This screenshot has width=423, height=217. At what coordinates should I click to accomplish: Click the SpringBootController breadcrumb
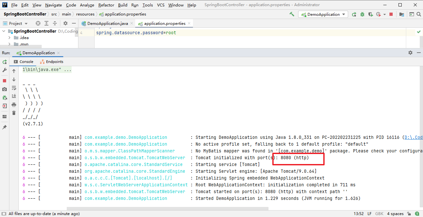[25, 14]
